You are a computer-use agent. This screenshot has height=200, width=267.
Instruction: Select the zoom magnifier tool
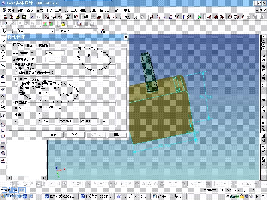tap(3, 65)
